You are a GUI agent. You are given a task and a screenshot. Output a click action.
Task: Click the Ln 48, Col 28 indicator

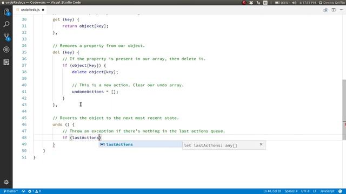point(272,191)
